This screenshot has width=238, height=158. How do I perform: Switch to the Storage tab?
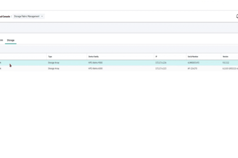click(11, 40)
